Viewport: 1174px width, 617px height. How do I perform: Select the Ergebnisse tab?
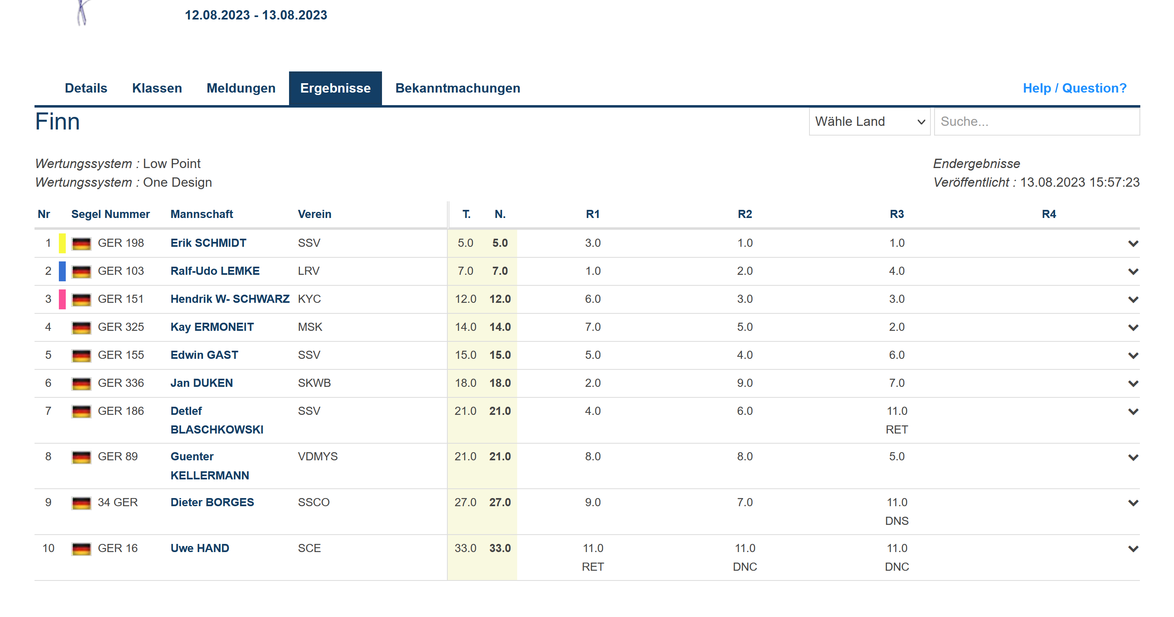point(335,88)
